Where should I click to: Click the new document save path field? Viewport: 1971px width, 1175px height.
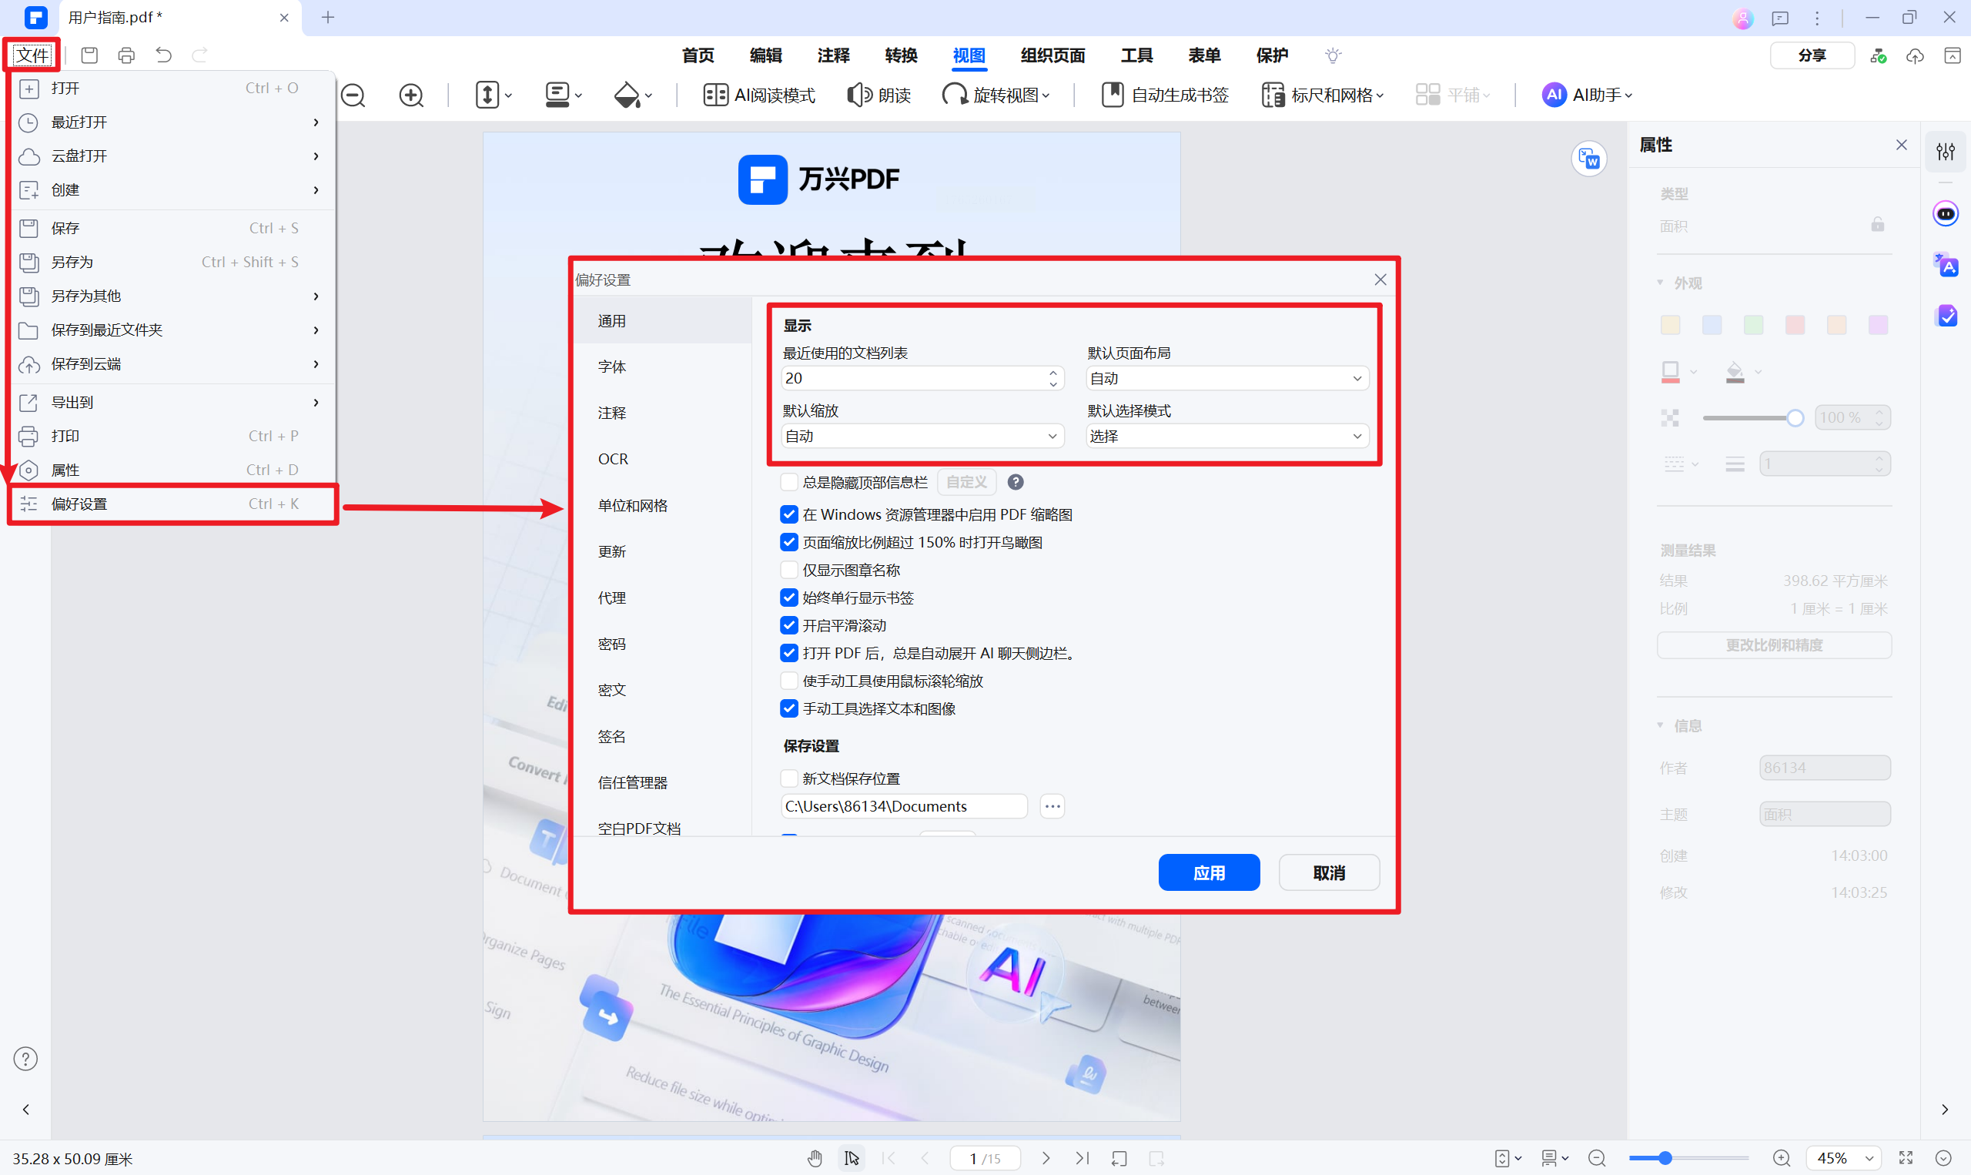click(903, 806)
